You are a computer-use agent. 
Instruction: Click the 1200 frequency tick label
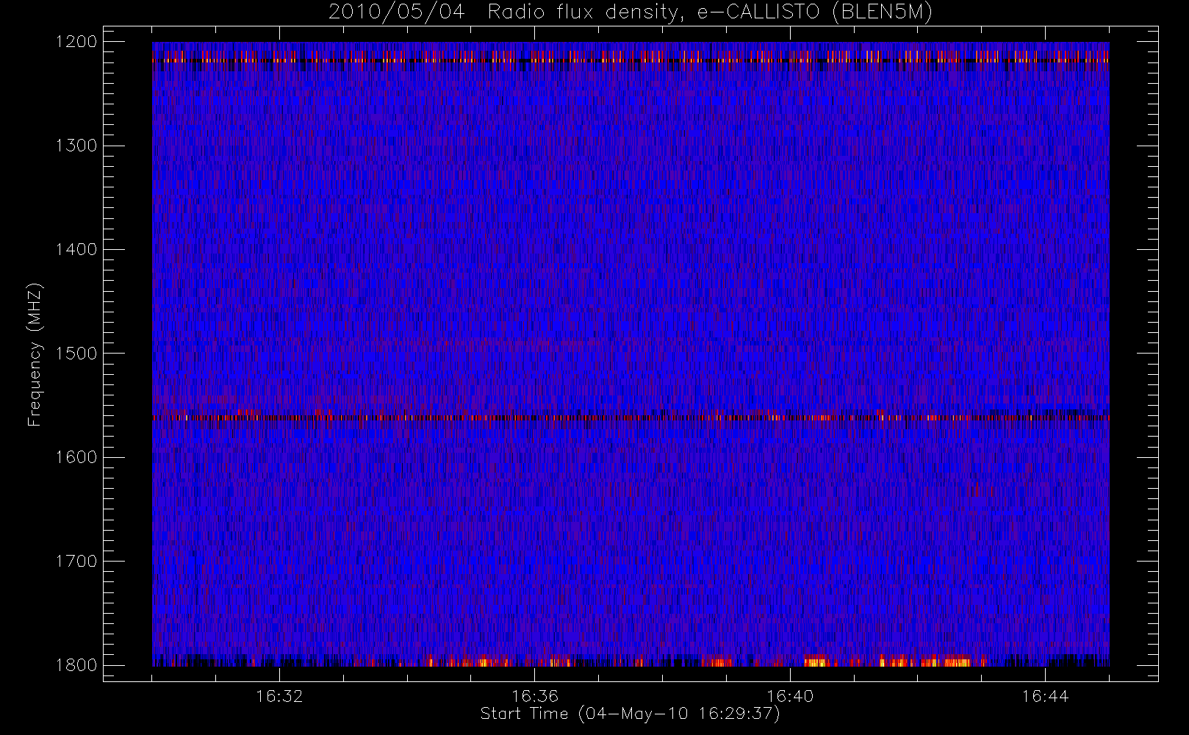76,42
